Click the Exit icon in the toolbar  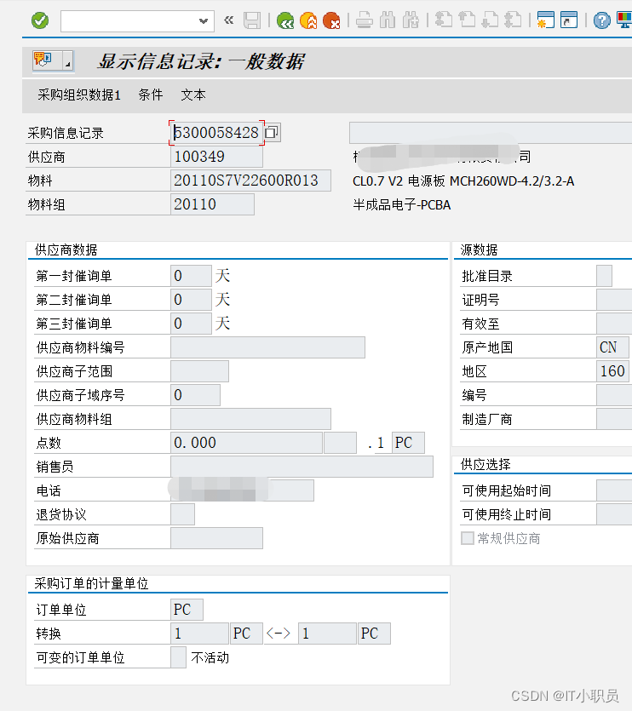(x=308, y=20)
